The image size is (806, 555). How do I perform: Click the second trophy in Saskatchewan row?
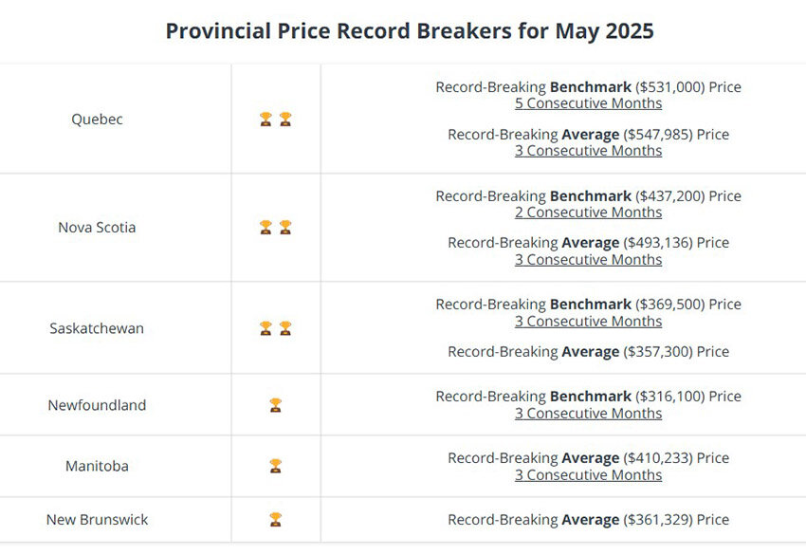coord(285,328)
